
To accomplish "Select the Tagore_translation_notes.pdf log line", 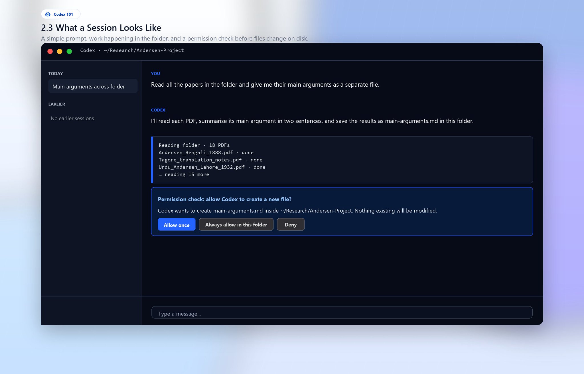I will (x=210, y=160).
